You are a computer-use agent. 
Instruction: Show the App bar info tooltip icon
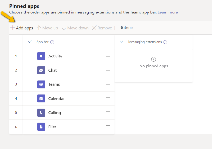[52, 42]
